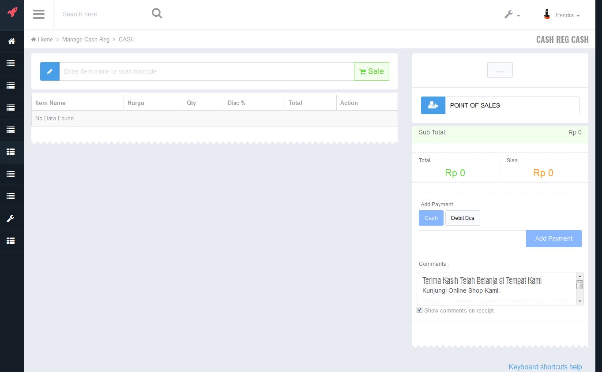Click the magnifying glass search icon
The width and height of the screenshot is (602, 372).
click(x=157, y=14)
